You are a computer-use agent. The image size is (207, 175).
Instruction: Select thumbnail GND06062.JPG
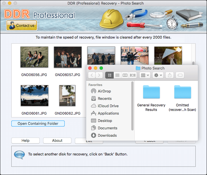[67, 96]
